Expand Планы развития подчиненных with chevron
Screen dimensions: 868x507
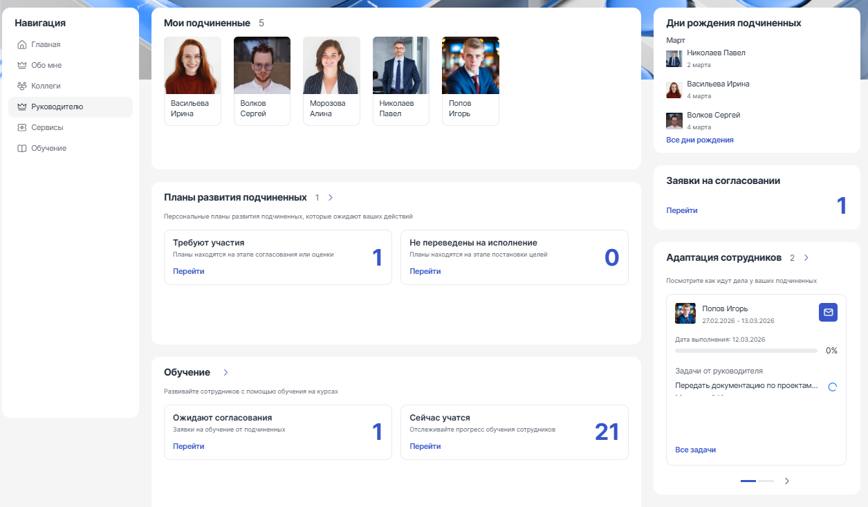point(331,198)
